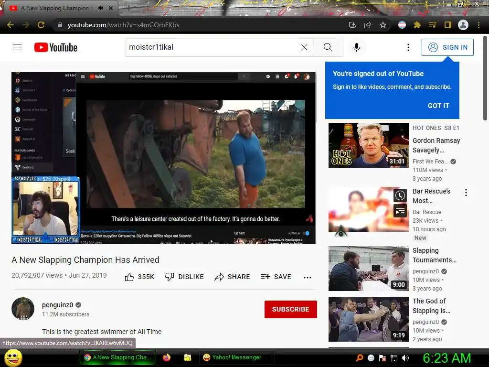This screenshot has width=489, height=367.
Task: Switch to the Chrome A New Slapping taskbar item
Action: coord(118,357)
